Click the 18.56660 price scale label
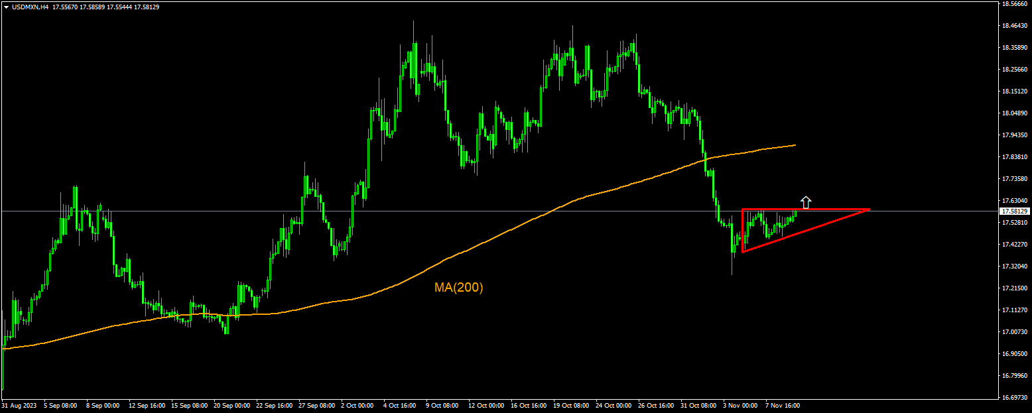The image size is (1032, 413). (1015, 5)
